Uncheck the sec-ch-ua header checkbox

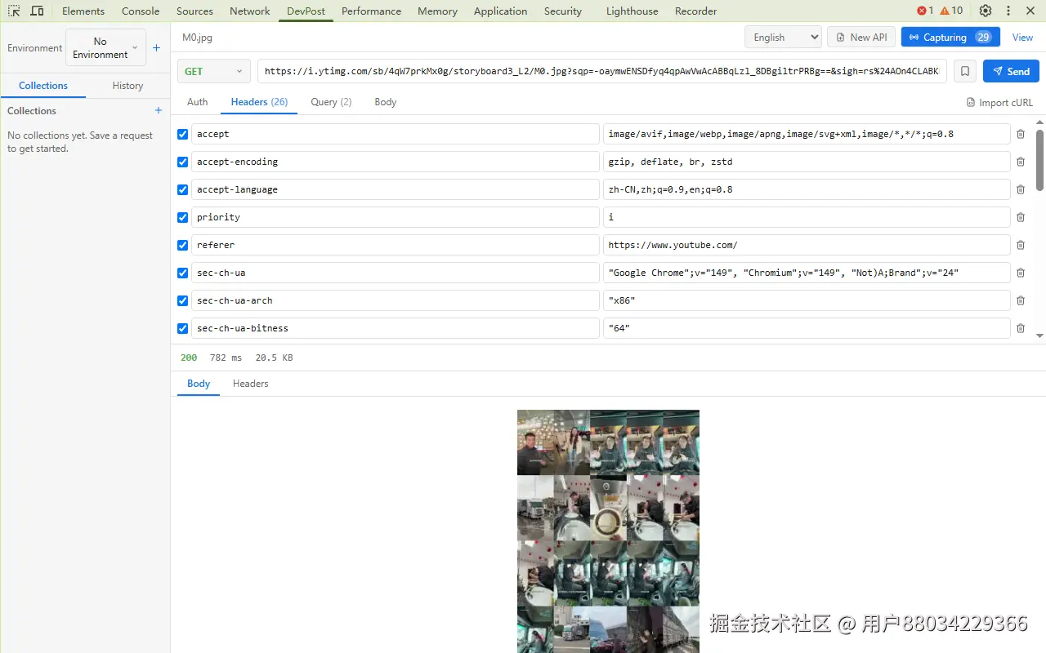click(183, 273)
